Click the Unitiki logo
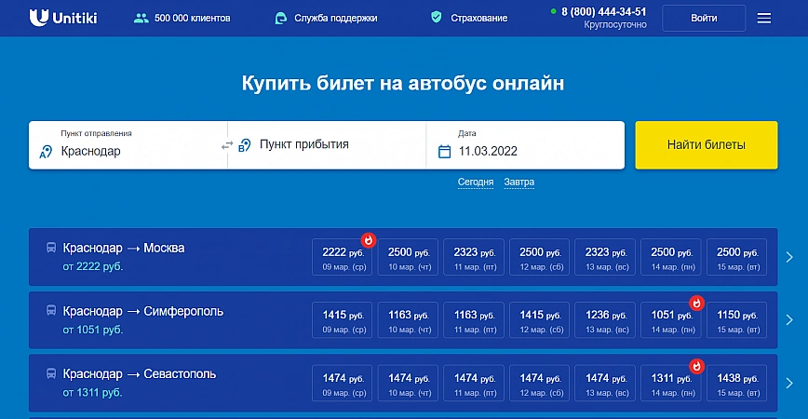 pyautogui.click(x=62, y=18)
